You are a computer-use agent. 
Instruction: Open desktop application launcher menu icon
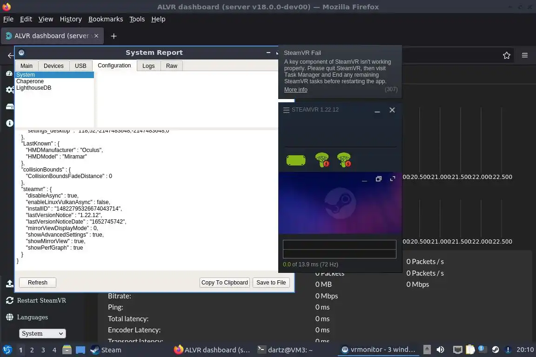[x=7, y=350]
